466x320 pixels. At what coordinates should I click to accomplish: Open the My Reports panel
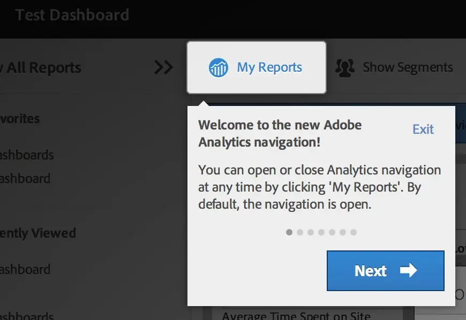[x=256, y=67]
